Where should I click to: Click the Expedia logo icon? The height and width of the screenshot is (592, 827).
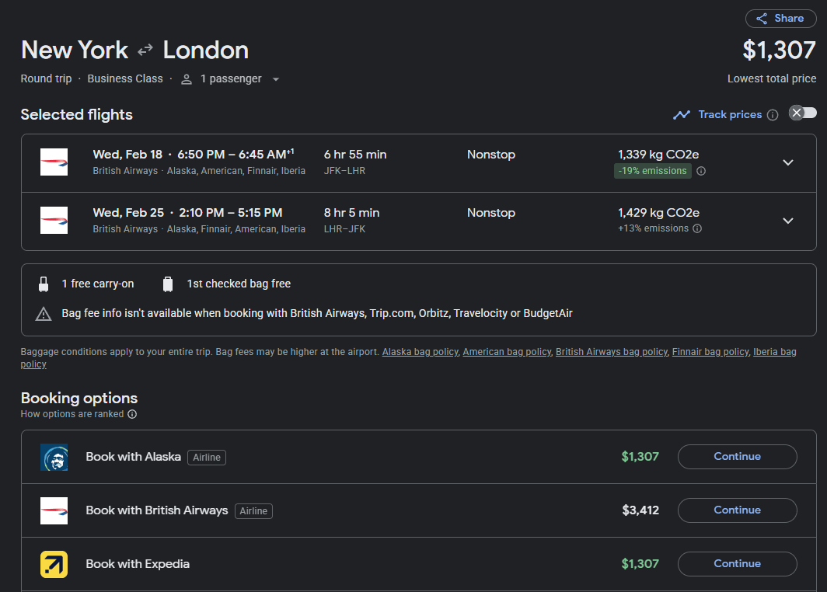[54, 564]
